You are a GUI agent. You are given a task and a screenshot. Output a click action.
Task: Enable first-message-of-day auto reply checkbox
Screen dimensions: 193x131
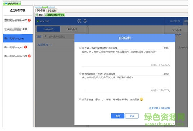80,48
